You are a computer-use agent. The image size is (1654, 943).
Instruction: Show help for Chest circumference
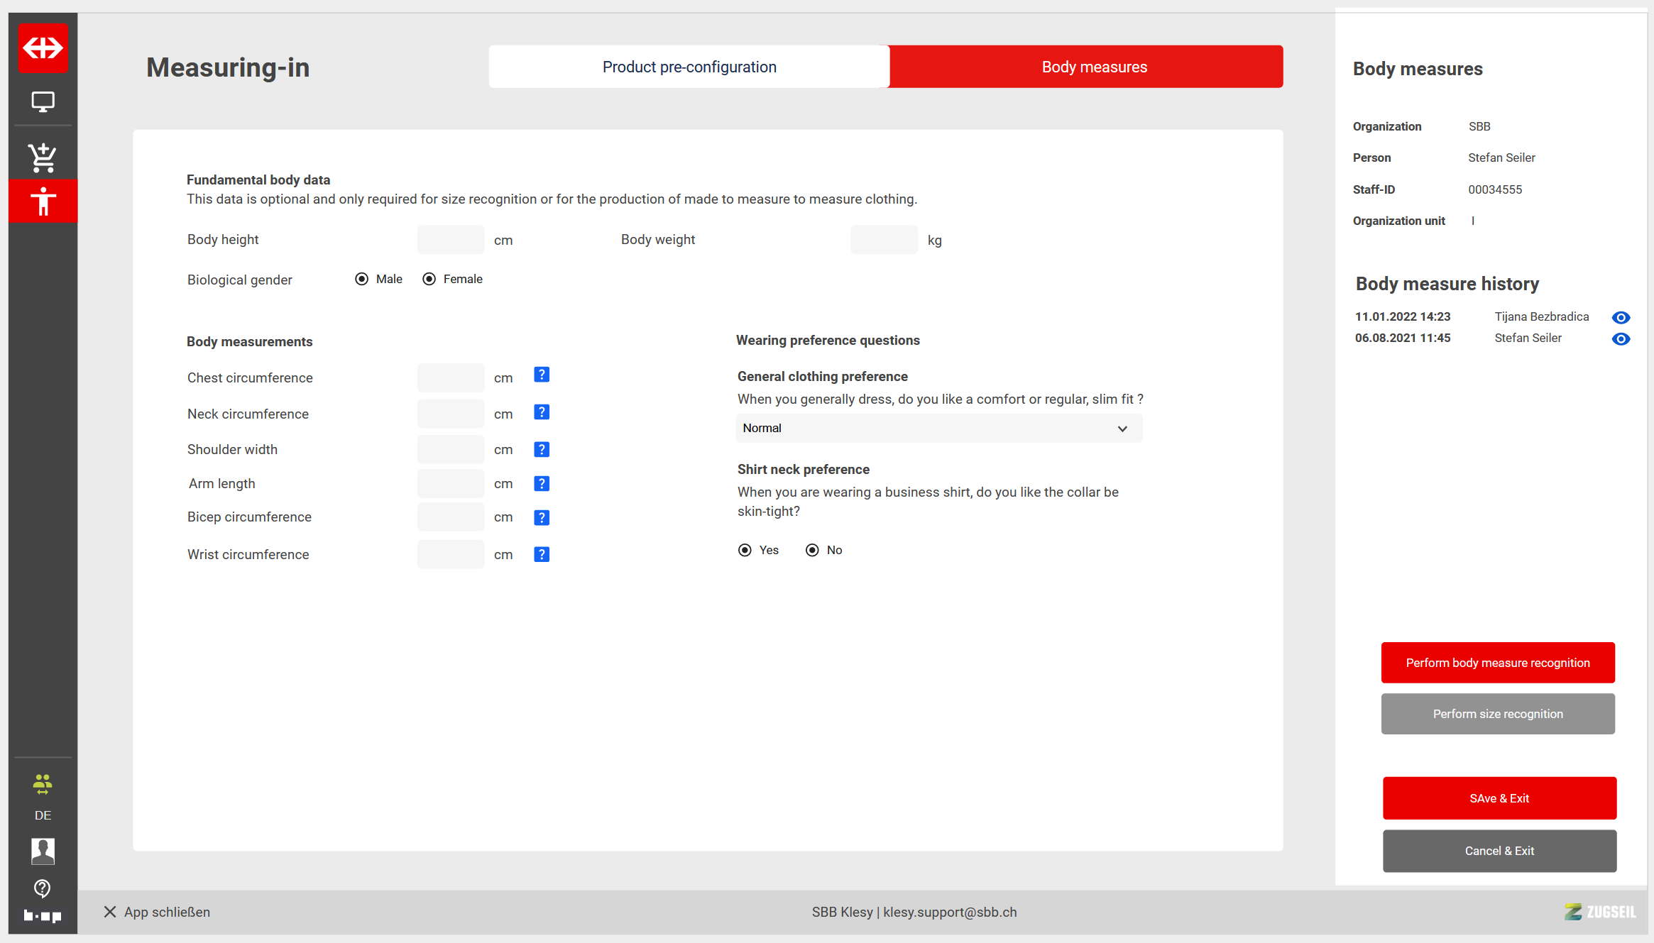[x=542, y=375]
